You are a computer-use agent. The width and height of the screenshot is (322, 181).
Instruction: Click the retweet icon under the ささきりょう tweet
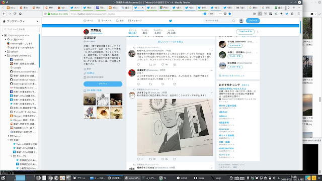(150, 159)
